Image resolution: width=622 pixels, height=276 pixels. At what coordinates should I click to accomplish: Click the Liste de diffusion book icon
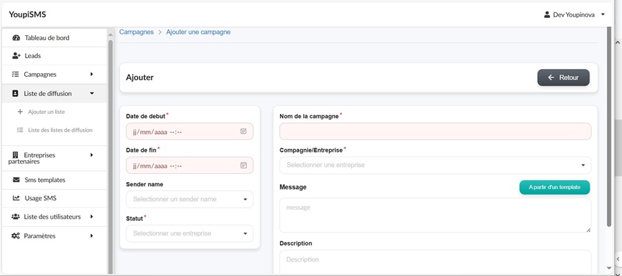pyautogui.click(x=15, y=94)
